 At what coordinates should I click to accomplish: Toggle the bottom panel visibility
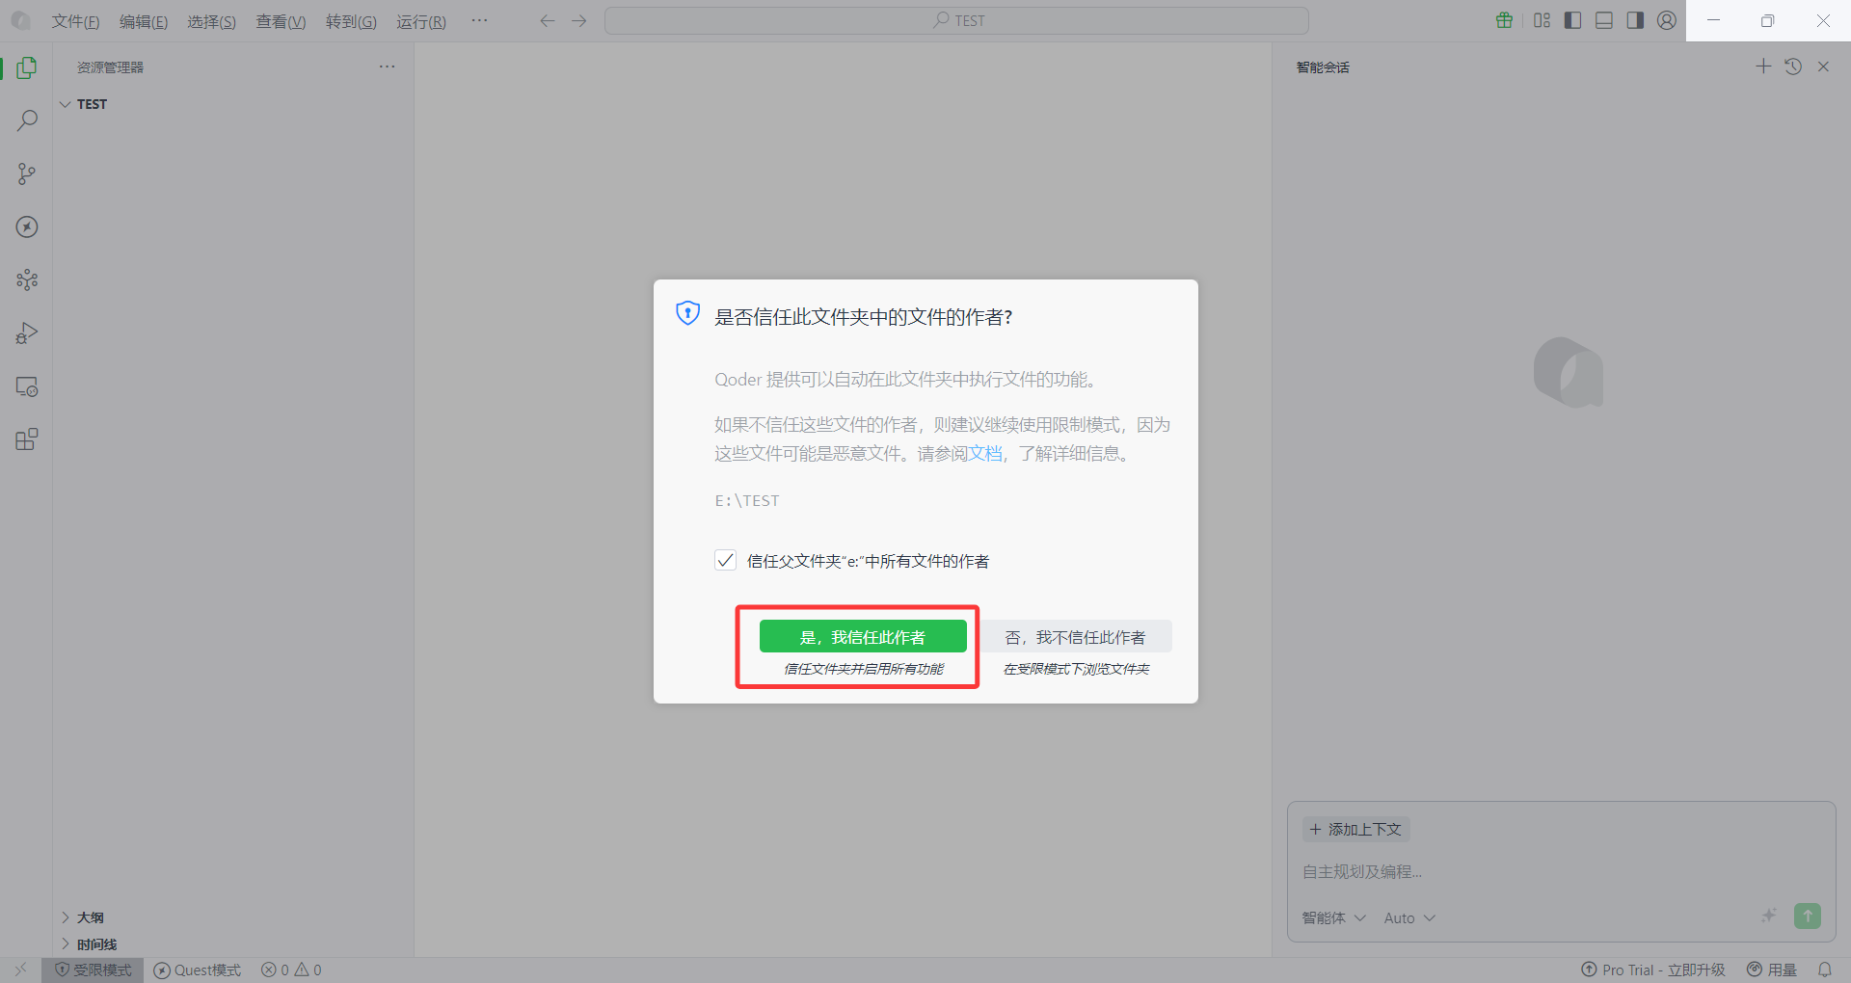1603,19
